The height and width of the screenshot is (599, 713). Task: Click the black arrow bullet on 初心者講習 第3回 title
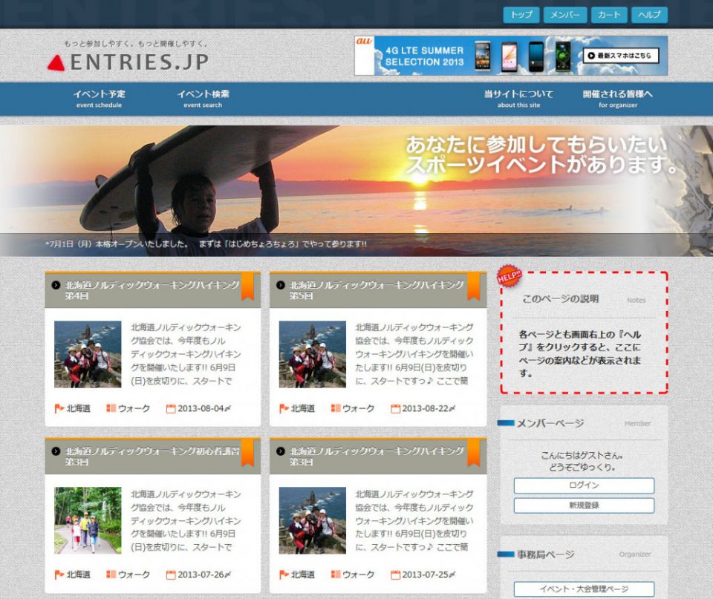tap(56, 451)
